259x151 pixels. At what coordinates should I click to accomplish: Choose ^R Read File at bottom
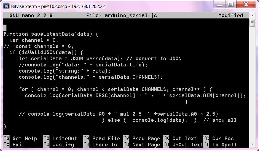point(101,138)
